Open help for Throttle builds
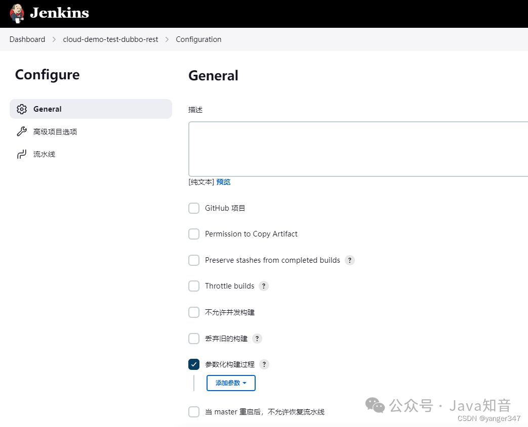Screen dimensions: 528x427 click(x=263, y=286)
